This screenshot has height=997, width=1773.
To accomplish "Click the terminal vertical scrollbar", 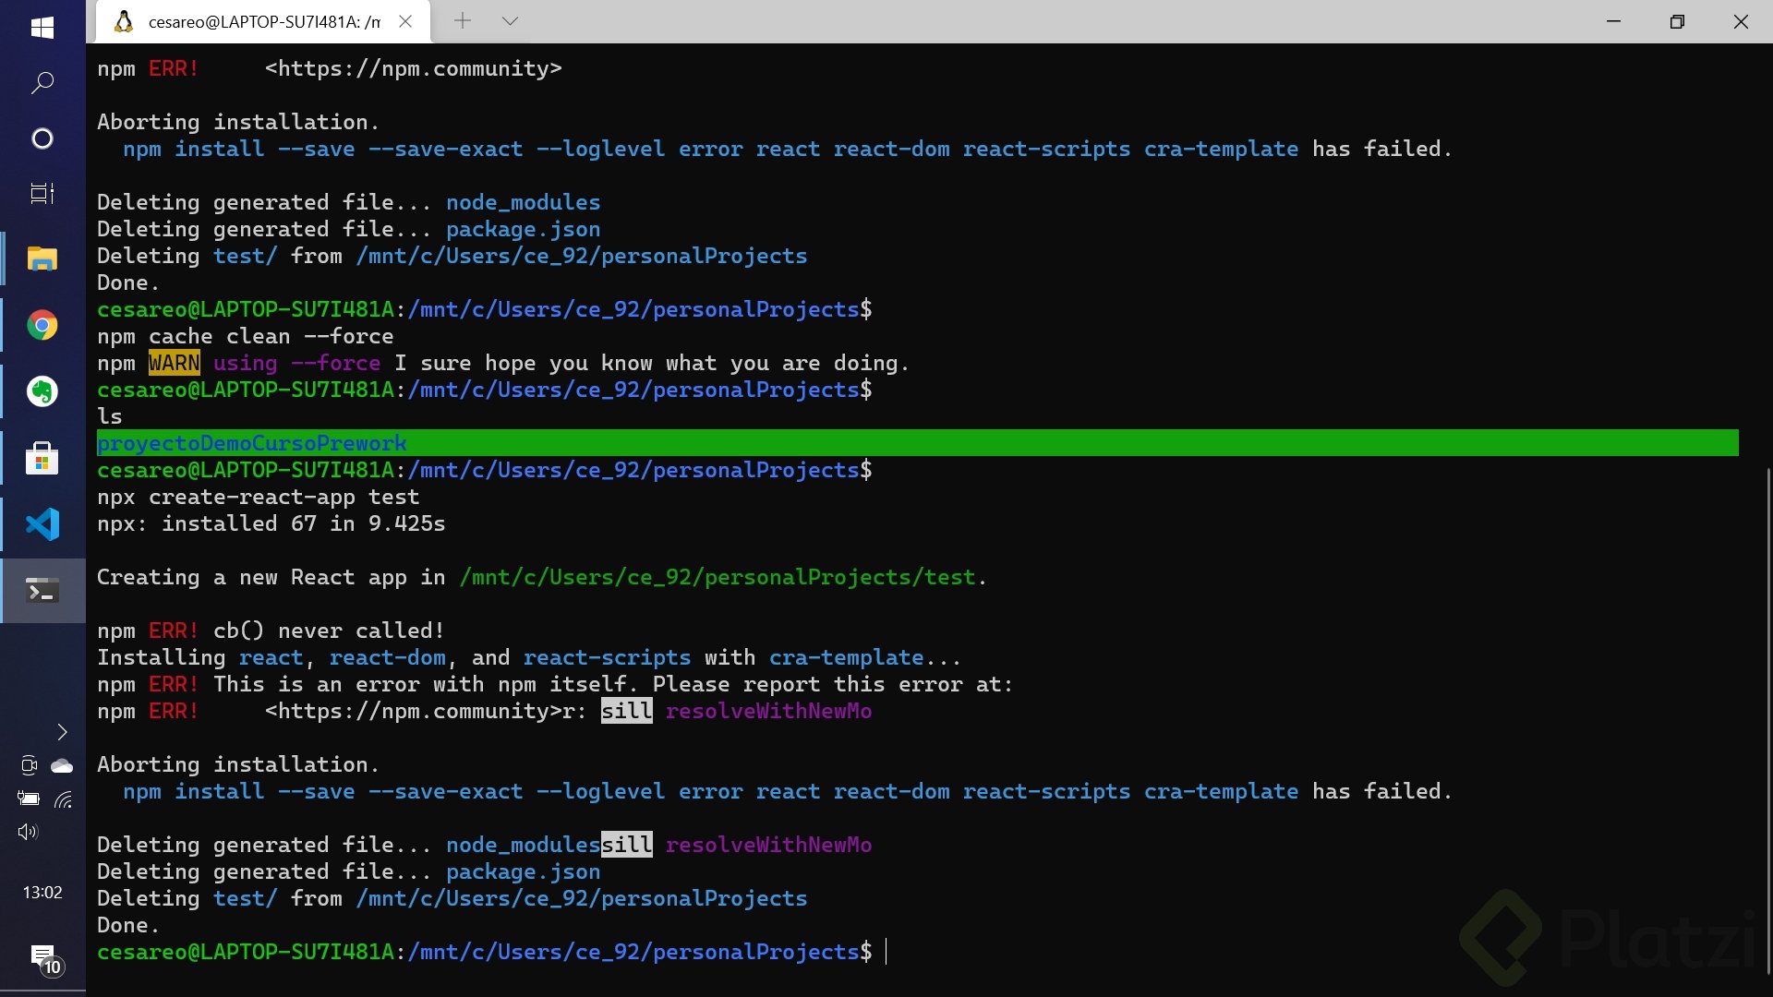I will click(1767, 720).
